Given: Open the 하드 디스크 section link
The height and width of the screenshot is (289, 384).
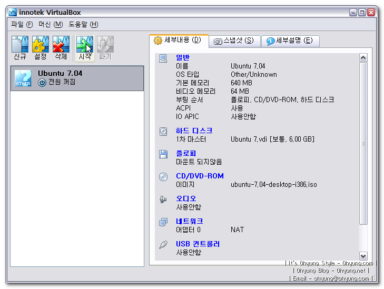Looking at the screenshot, I should [194, 131].
